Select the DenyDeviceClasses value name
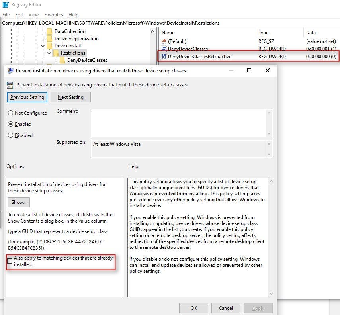Image resolution: width=340 pixels, height=315 pixels. (x=188, y=49)
